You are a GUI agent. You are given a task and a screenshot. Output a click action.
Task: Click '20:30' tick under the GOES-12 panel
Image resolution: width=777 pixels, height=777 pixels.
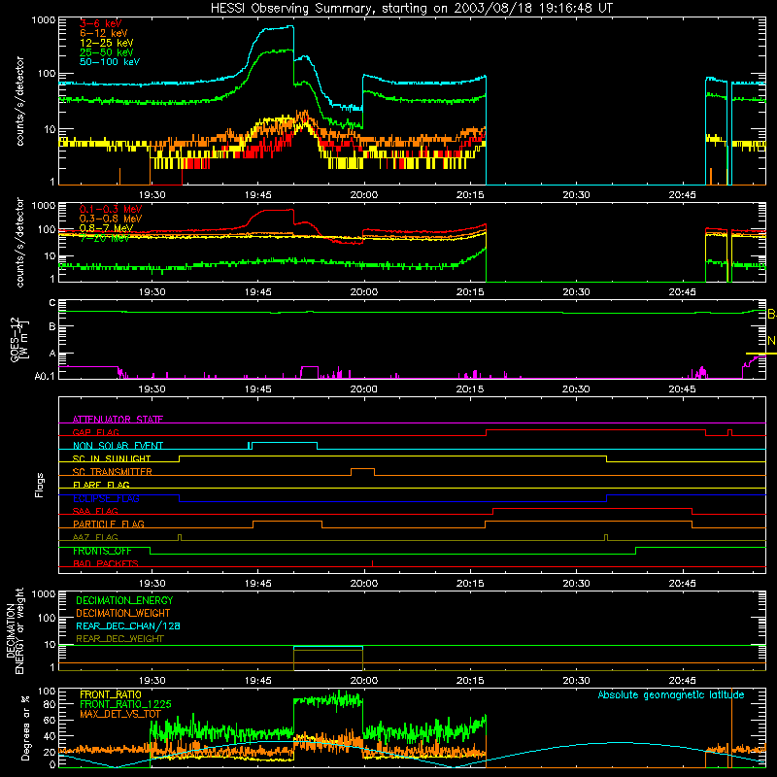click(576, 389)
